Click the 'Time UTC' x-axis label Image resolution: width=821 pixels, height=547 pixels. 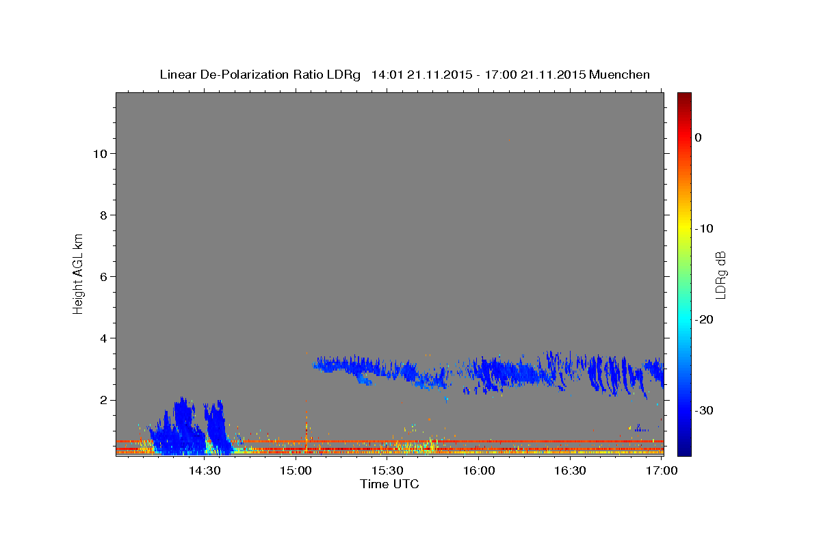[x=389, y=483]
